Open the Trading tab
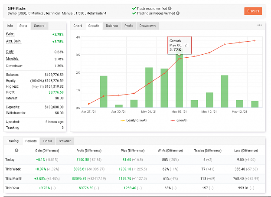 click(x=13, y=141)
